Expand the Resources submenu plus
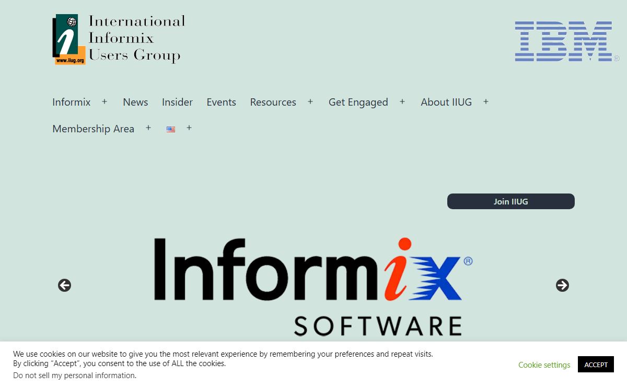 click(310, 101)
